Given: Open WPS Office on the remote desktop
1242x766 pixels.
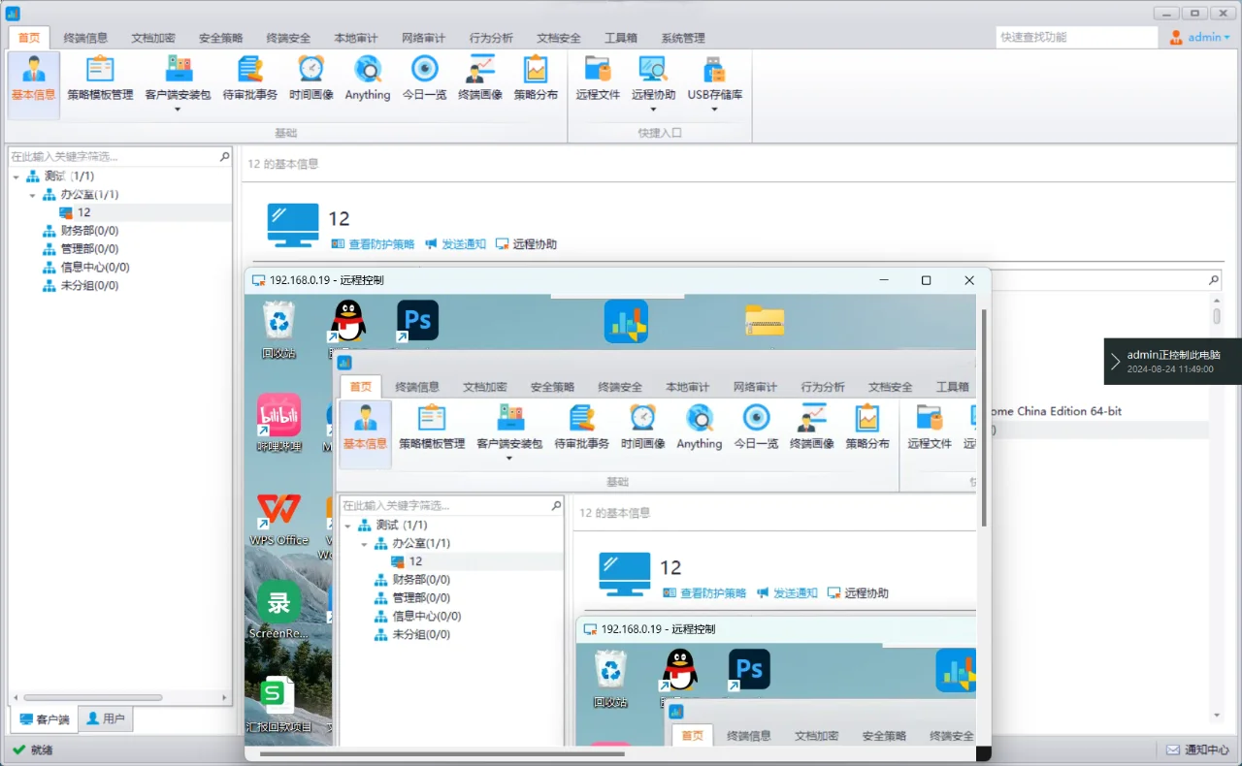Looking at the screenshot, I should coord(278,511).
